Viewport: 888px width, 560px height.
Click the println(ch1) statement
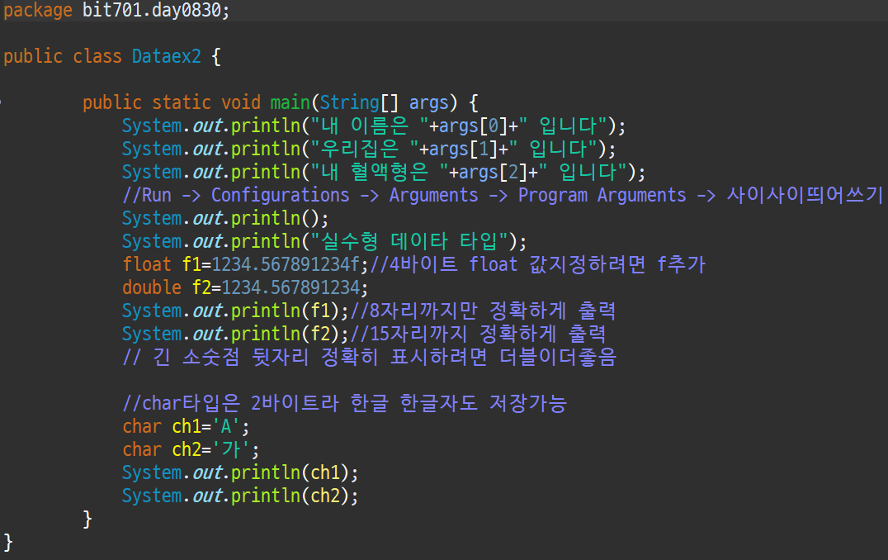[x=240, y=472]
